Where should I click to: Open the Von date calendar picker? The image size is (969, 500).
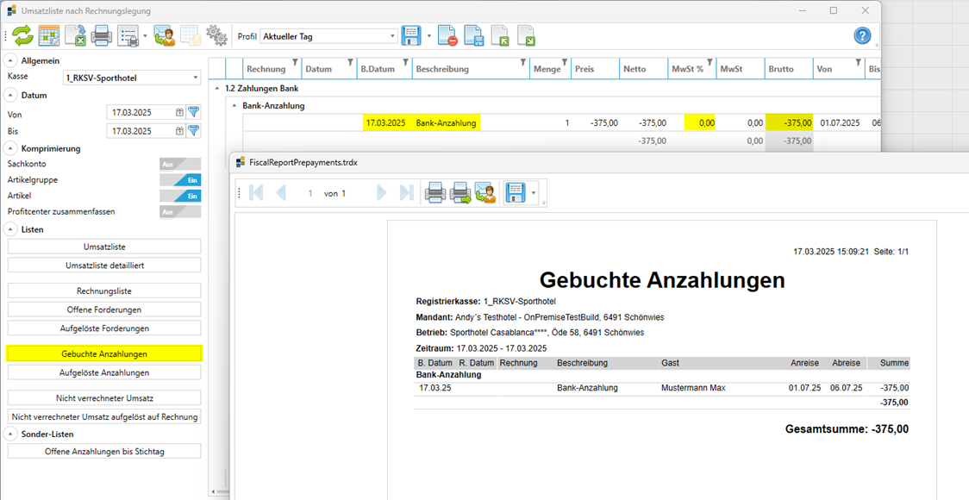click(x=182, y=112)
